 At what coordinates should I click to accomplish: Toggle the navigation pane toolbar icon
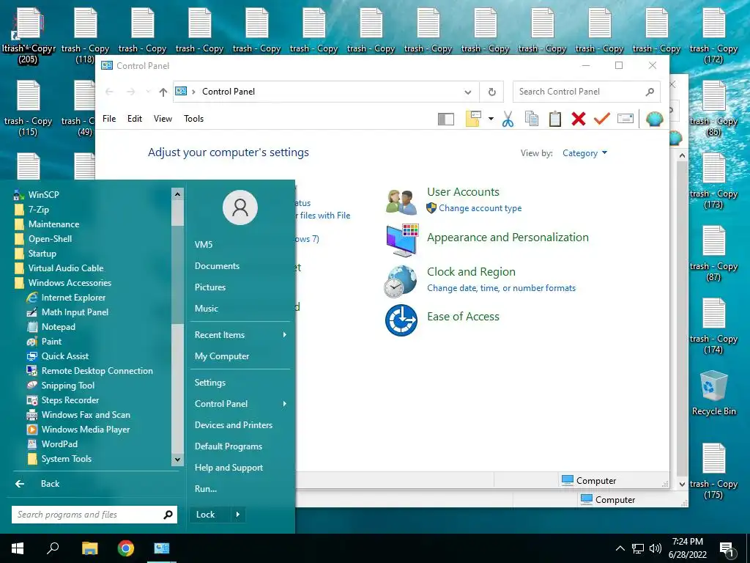(446, 119)
